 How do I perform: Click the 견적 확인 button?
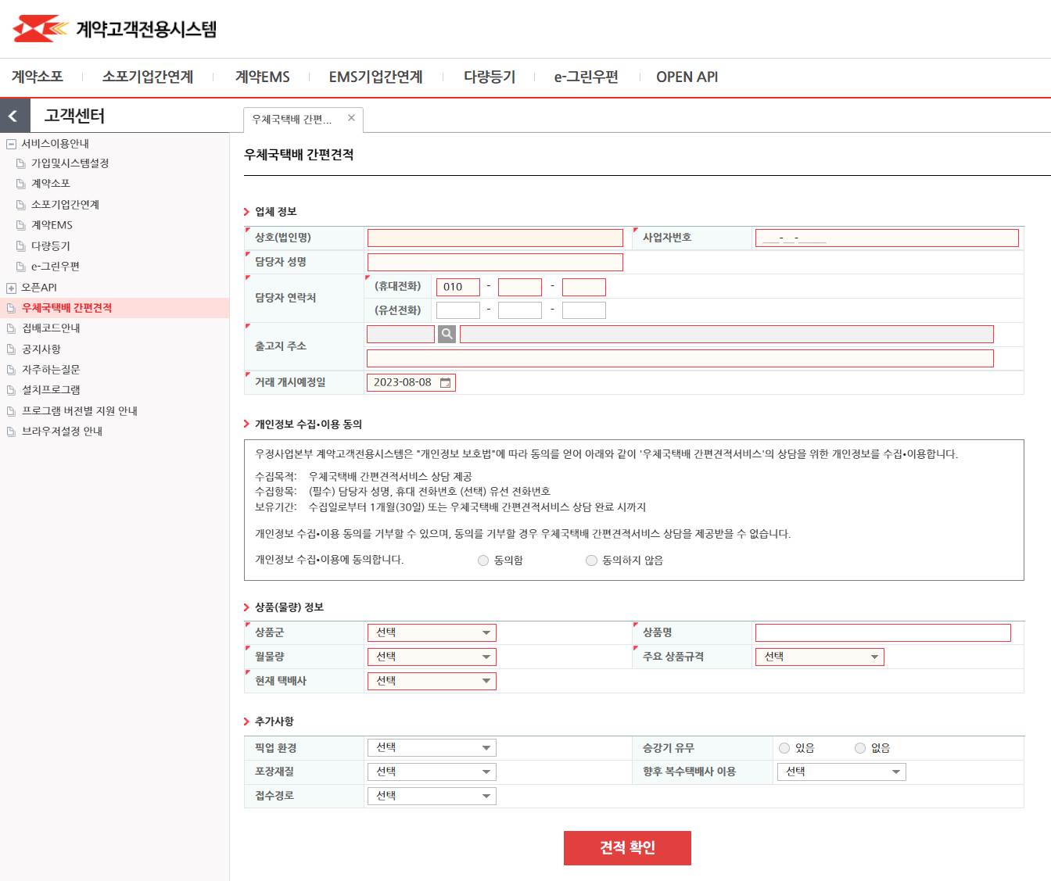pyautogui.click(x=627, y=848)
